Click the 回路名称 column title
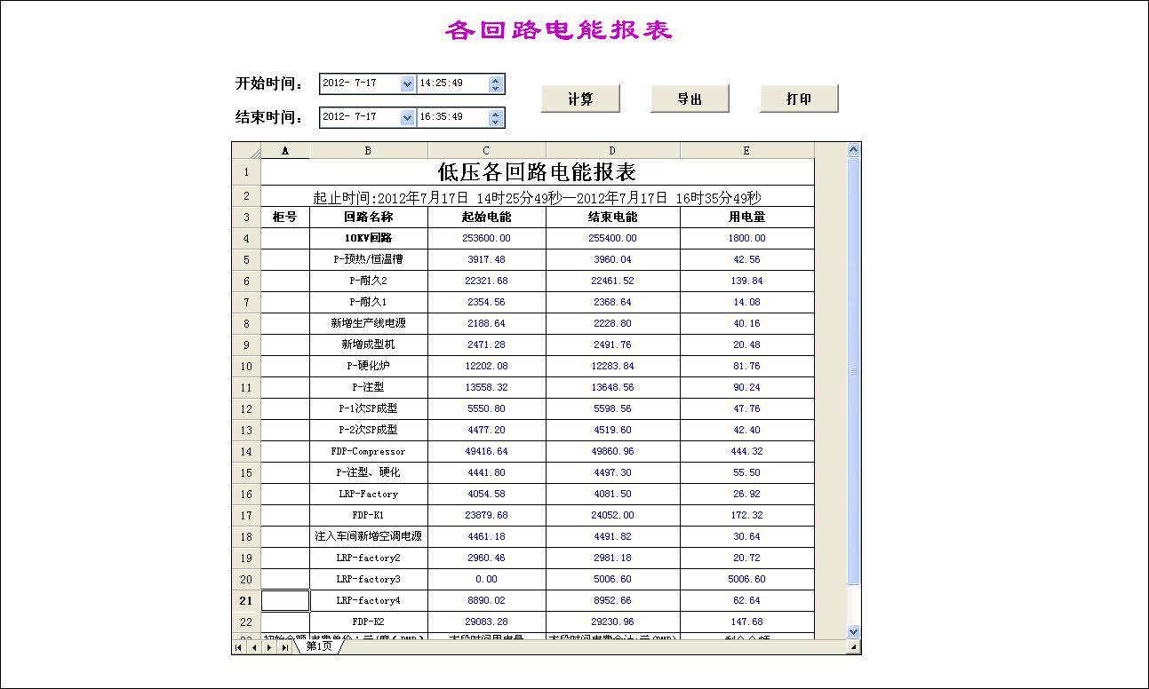The height and width of the screenshot is (689, 1149). 369,217
